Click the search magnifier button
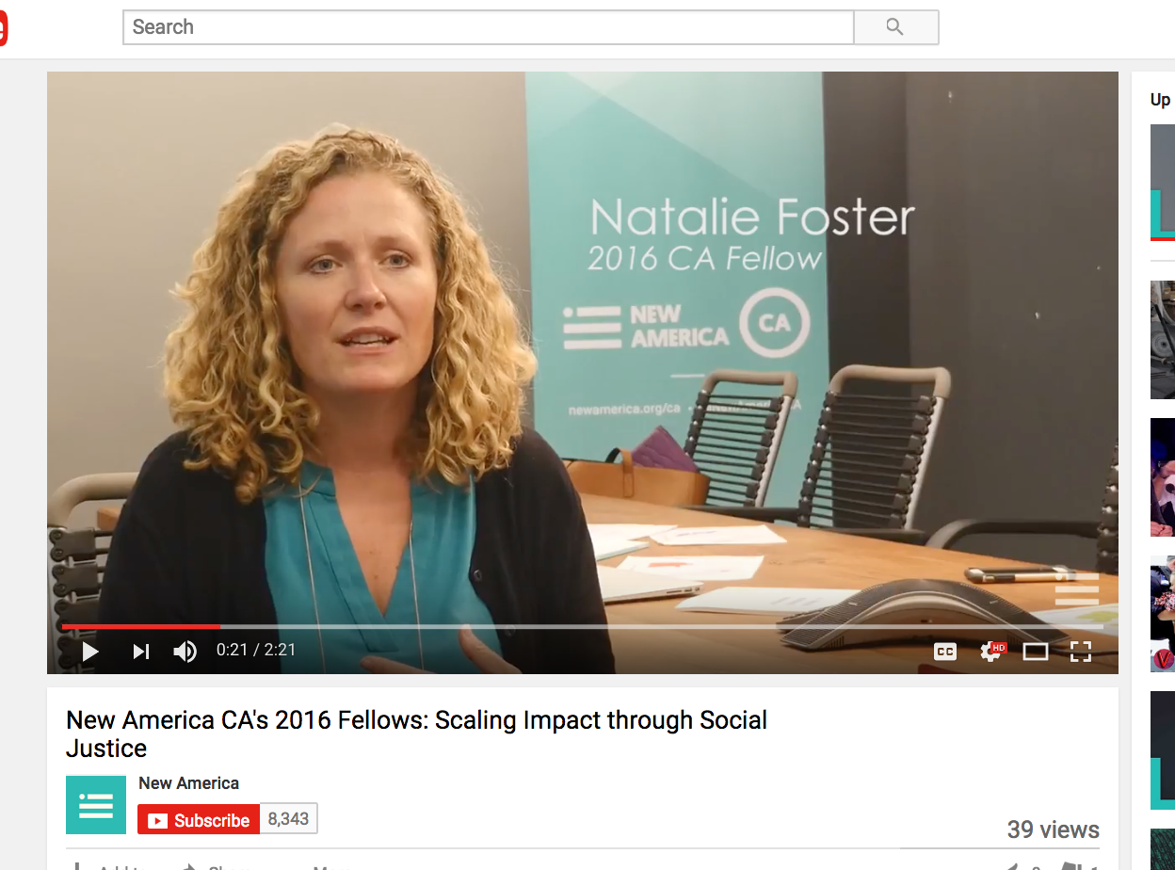 tap(895, 27)
